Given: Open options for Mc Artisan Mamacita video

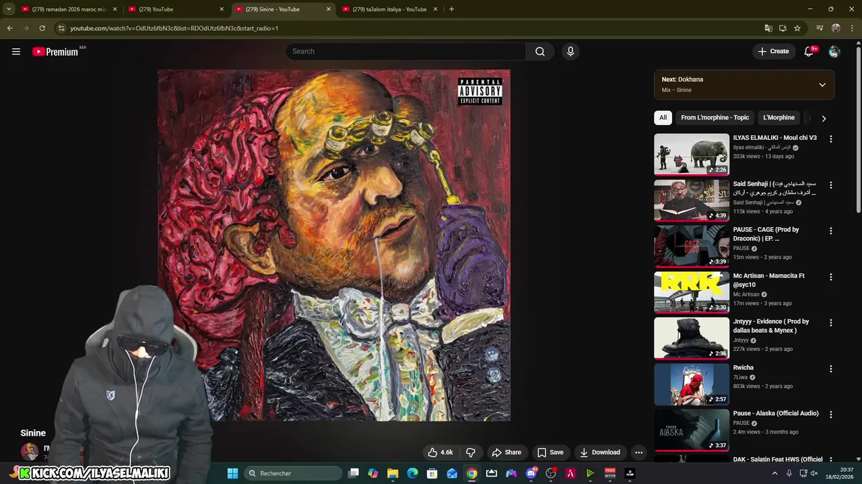Looking at the screenshot, I should point(830,277).
